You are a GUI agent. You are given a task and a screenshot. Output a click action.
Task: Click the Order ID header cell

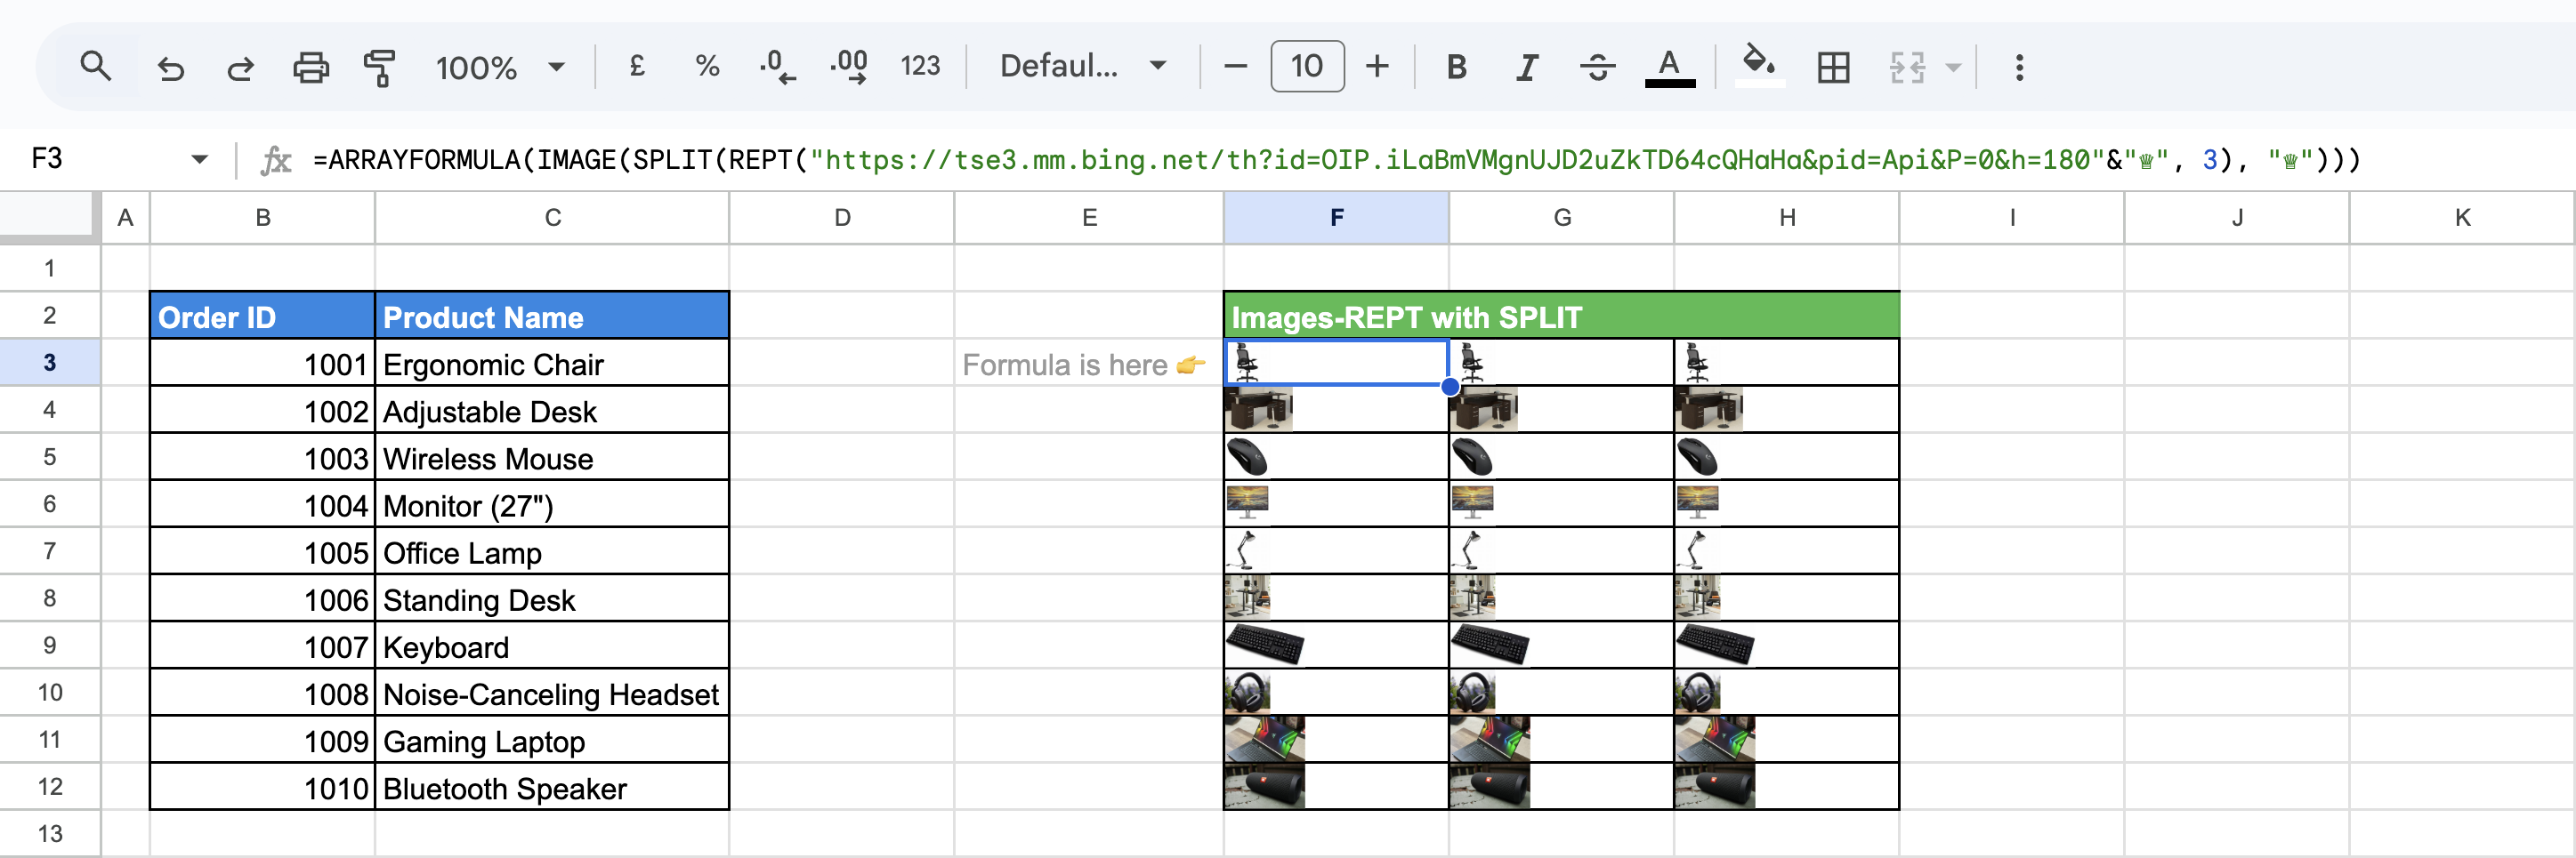263,317
